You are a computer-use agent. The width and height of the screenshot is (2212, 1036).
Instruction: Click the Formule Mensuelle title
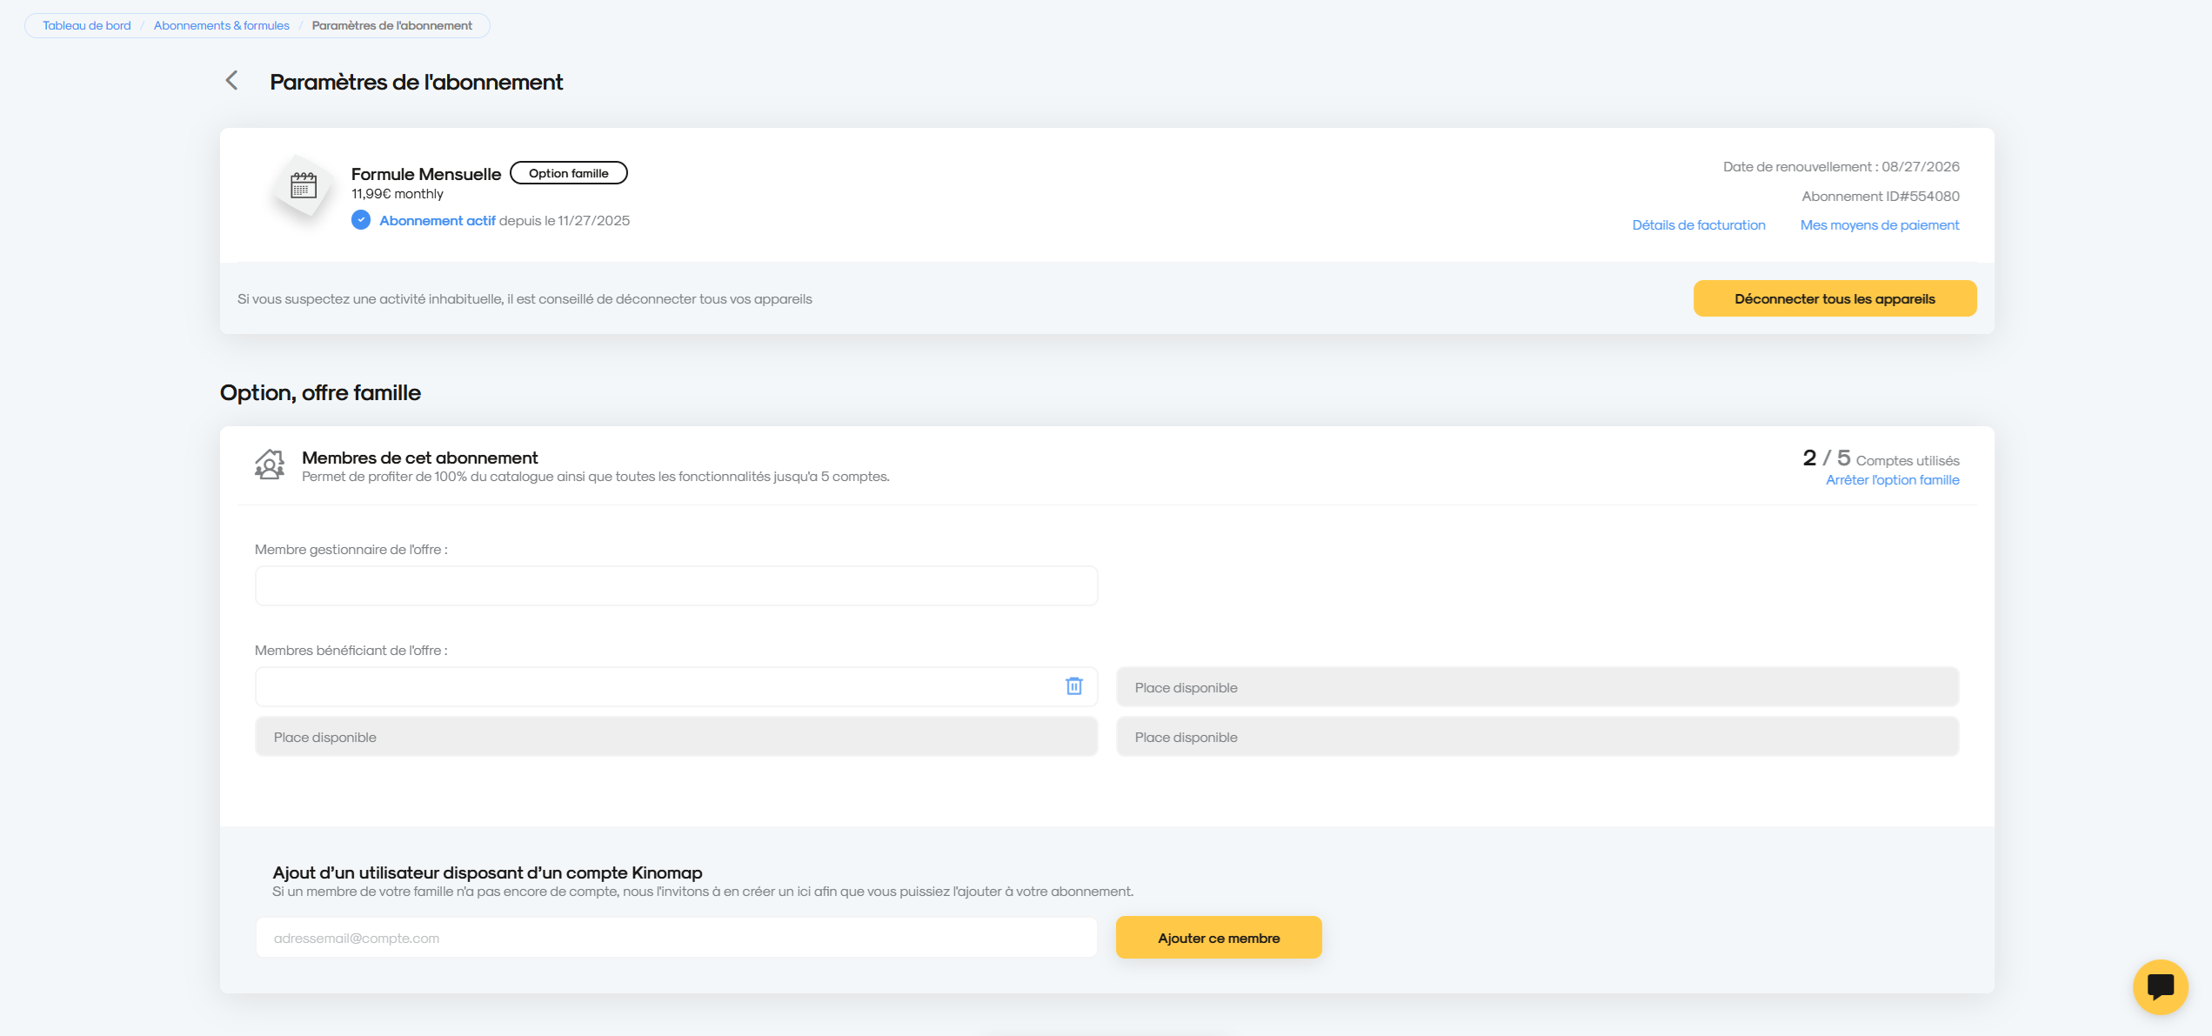pos(426,174)
